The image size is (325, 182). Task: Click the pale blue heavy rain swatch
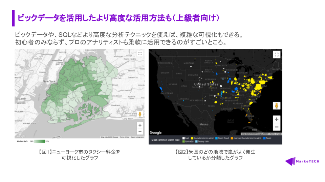point(196,142)
